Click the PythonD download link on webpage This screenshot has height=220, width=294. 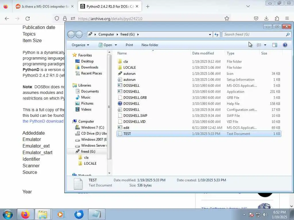43,121
